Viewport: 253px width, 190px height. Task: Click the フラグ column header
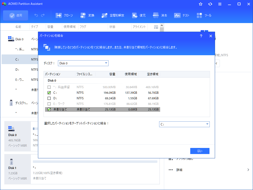(83, 27)
